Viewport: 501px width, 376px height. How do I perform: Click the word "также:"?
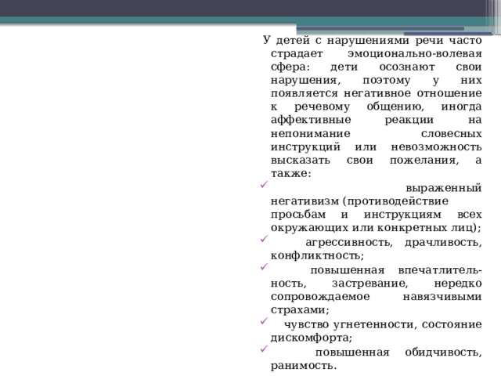(290, 174)
